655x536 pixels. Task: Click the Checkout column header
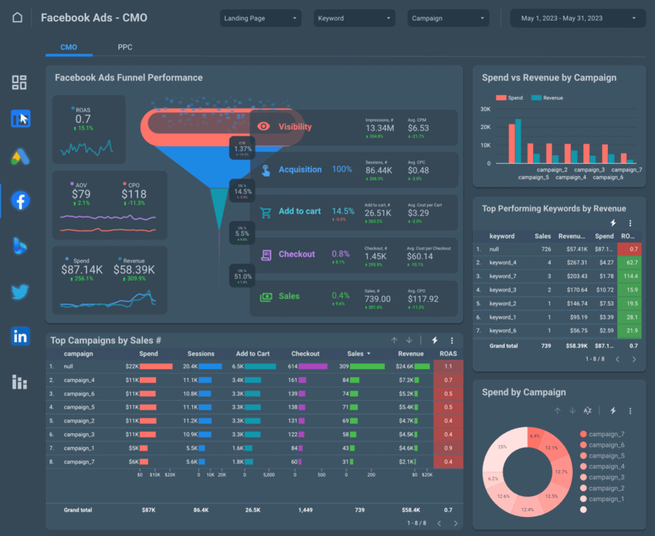(305, 354)
